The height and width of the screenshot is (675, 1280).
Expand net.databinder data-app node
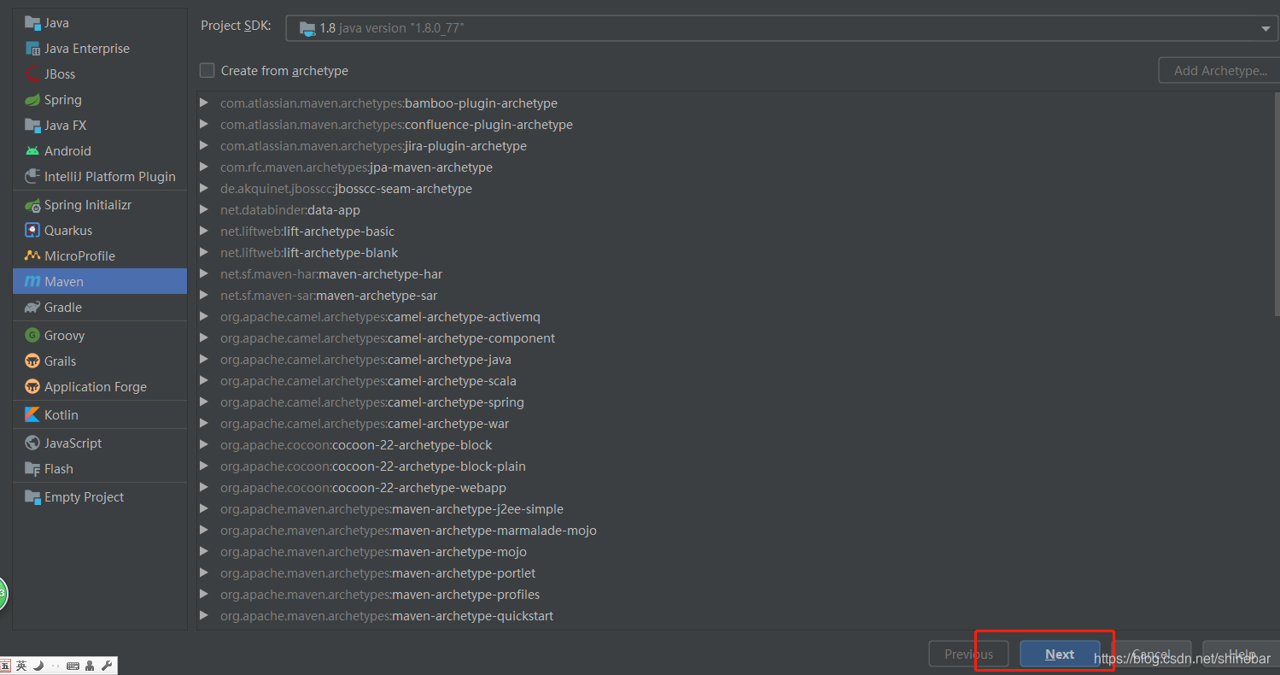[204, 210]
